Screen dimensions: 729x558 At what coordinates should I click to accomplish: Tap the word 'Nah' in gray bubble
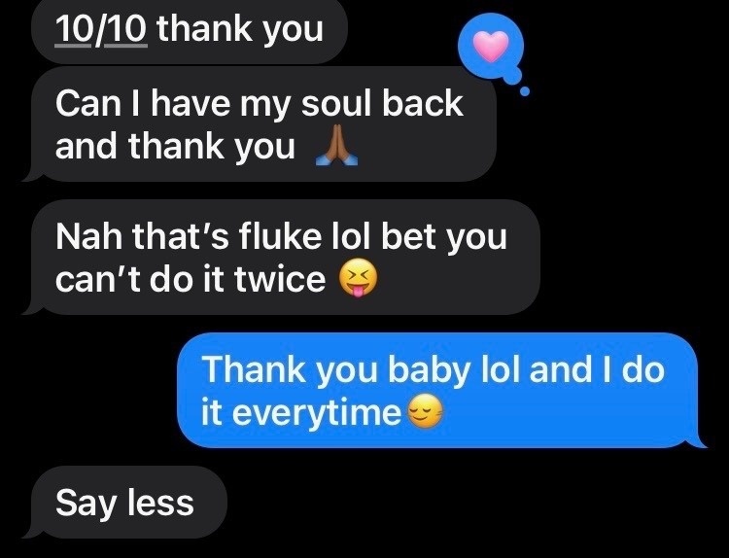pos(89,236)
